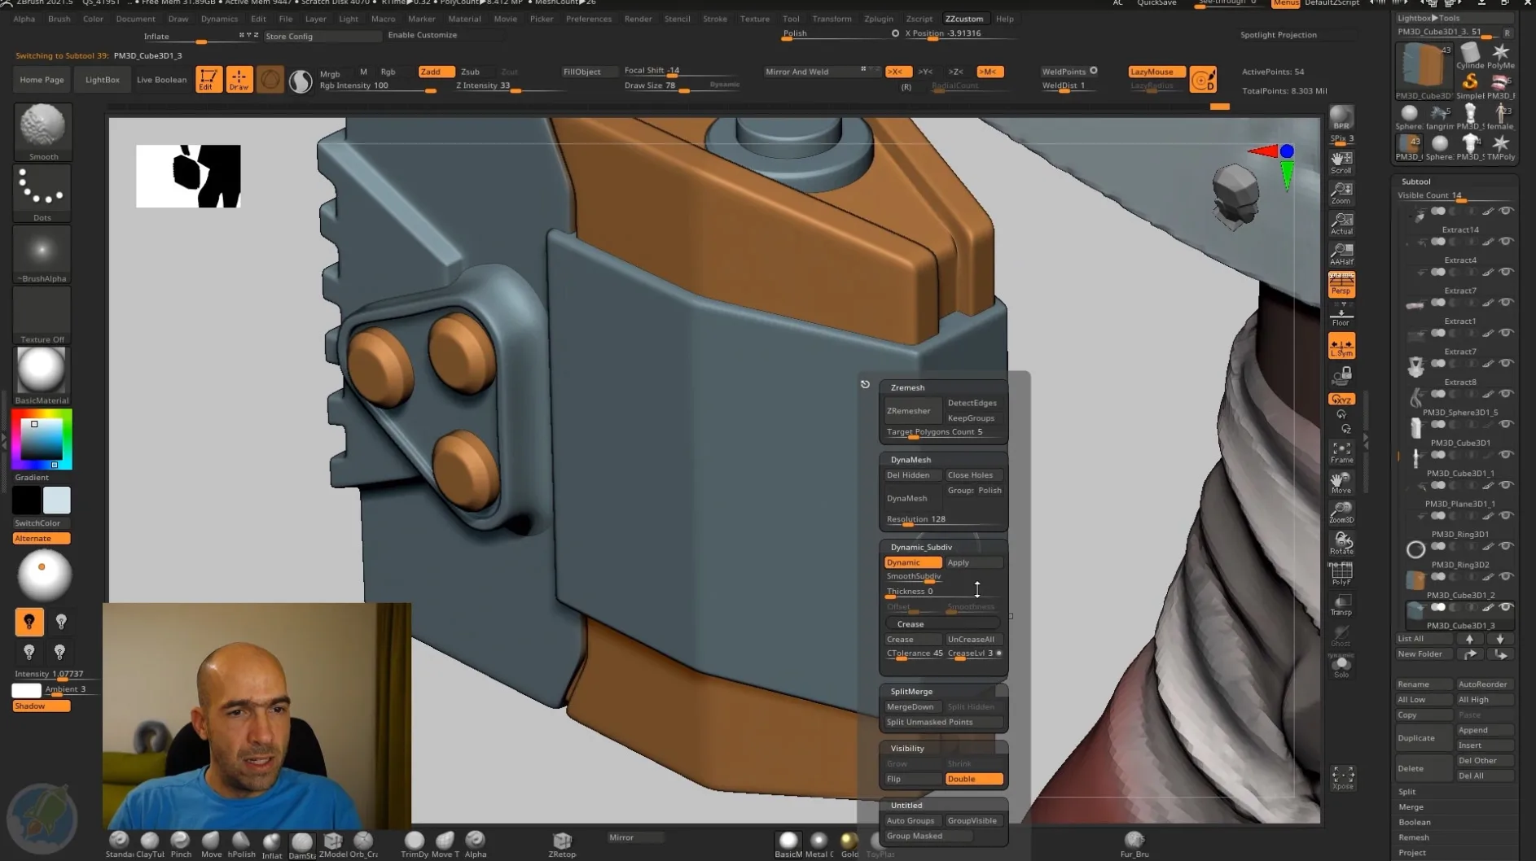Toggle the PolyF wireframe icon
Viewport: 1536px width, 861px height.
pyautogui.click(x=1341, y=575)
